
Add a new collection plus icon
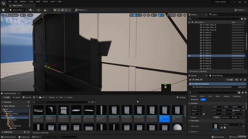pos(25,132)
